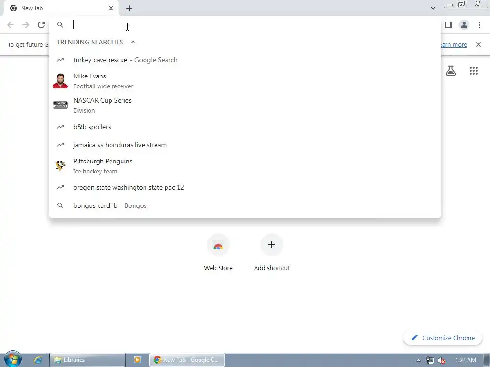Click the network tray icon

tap(430, 360)
